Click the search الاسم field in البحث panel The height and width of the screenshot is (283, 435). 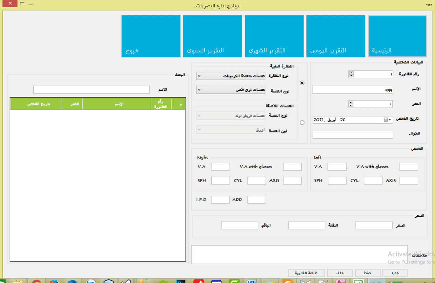pos(91,89)
